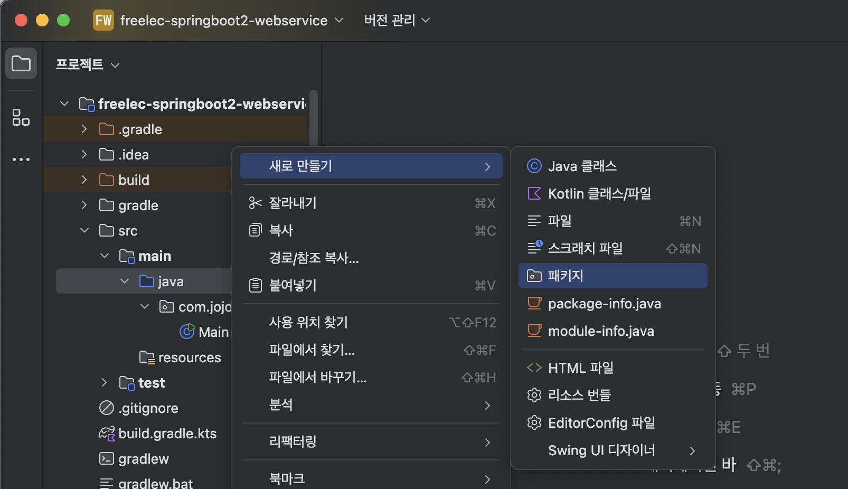The width and height of the screenshot is (848, 489).
Task: Select 파일에서 바꾸기... menu entry
Action: [x=371, y=377]
